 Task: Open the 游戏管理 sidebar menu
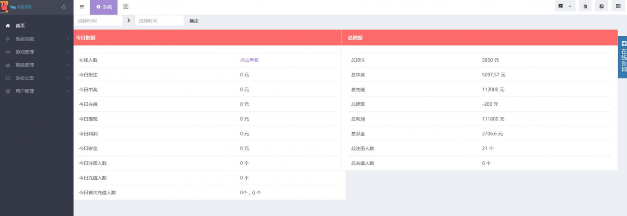(37, 52)
